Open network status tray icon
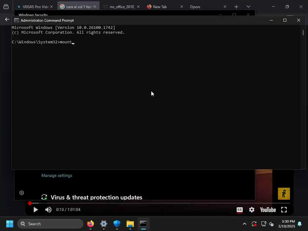The image size is (308, 231). pos(263,224)
